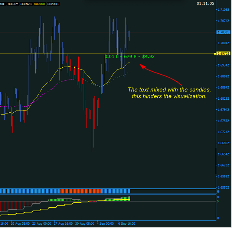This screenshot has width=232, height=228.
Task: Select the orange segment of the trend bar indicator
Action: (x=80, y=192)
